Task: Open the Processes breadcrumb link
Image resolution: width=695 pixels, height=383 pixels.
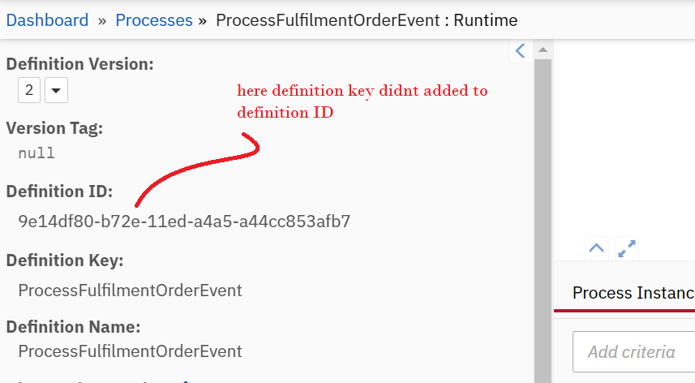Action: (154, 20)
